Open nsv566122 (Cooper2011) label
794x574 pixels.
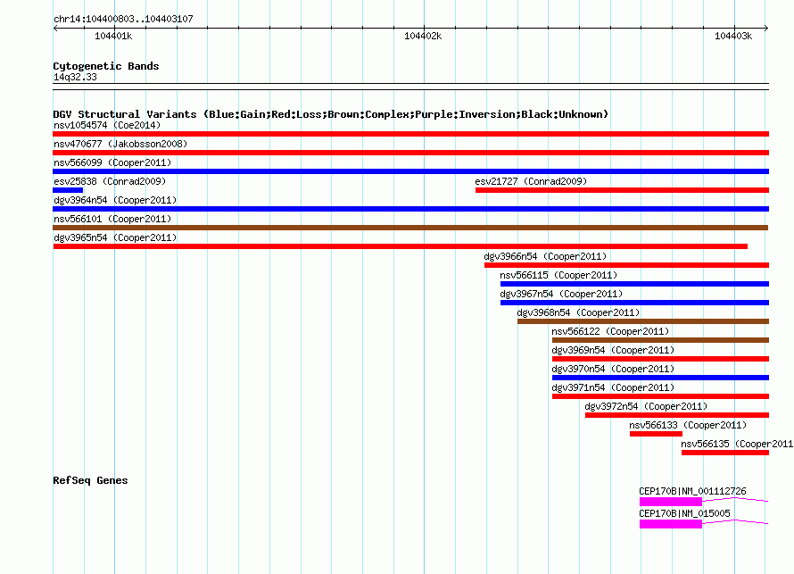click(610, 331)
